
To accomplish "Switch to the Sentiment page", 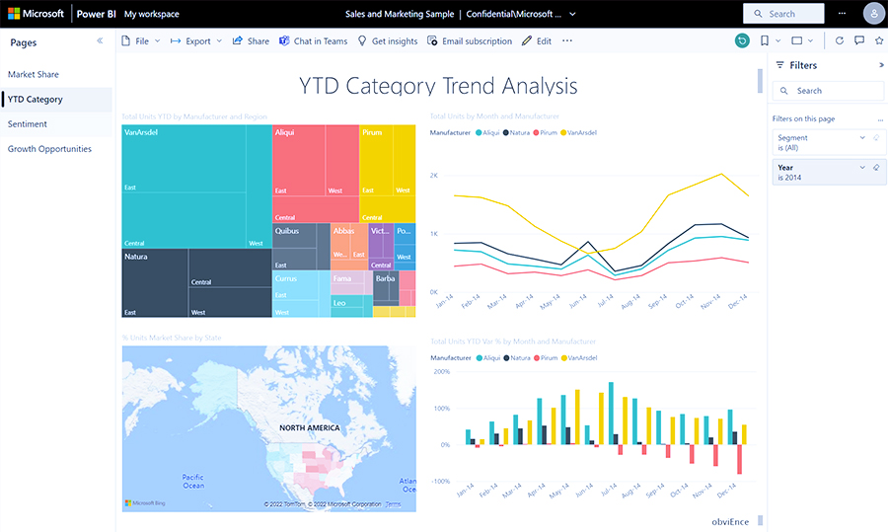I will pos(28,124).
